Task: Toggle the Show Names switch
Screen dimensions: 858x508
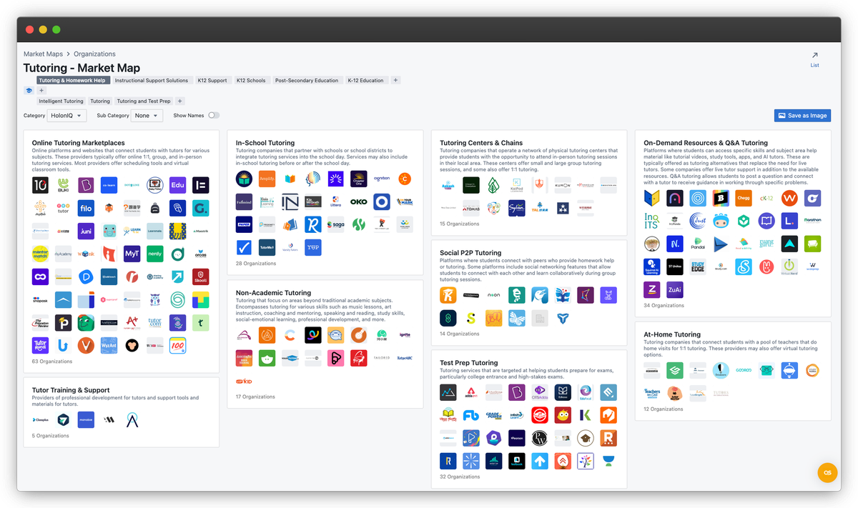Action: 214,115
